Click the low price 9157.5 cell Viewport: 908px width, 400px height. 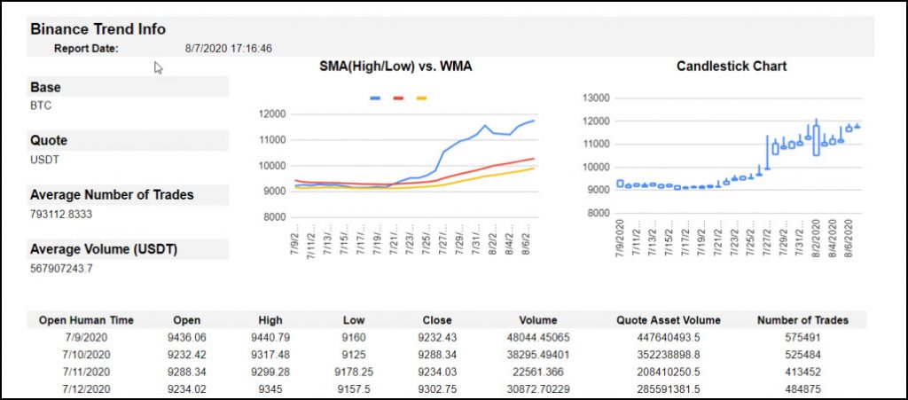pyautogui.click(x=353, y=389)
